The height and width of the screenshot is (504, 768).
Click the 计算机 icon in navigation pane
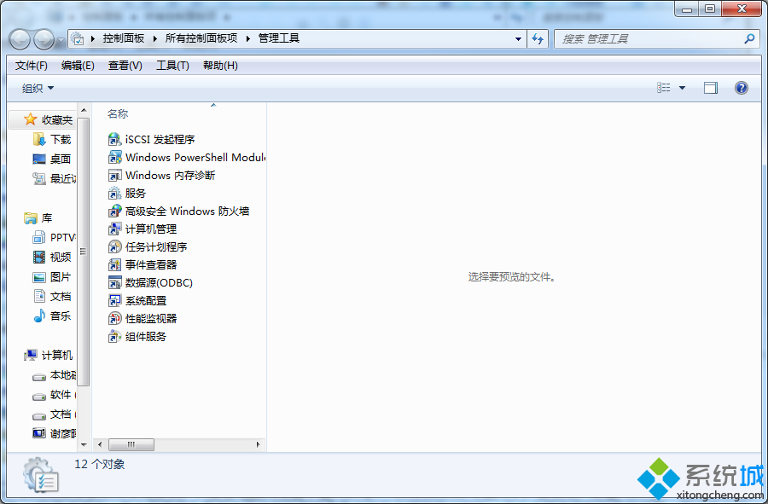[31, 356]
